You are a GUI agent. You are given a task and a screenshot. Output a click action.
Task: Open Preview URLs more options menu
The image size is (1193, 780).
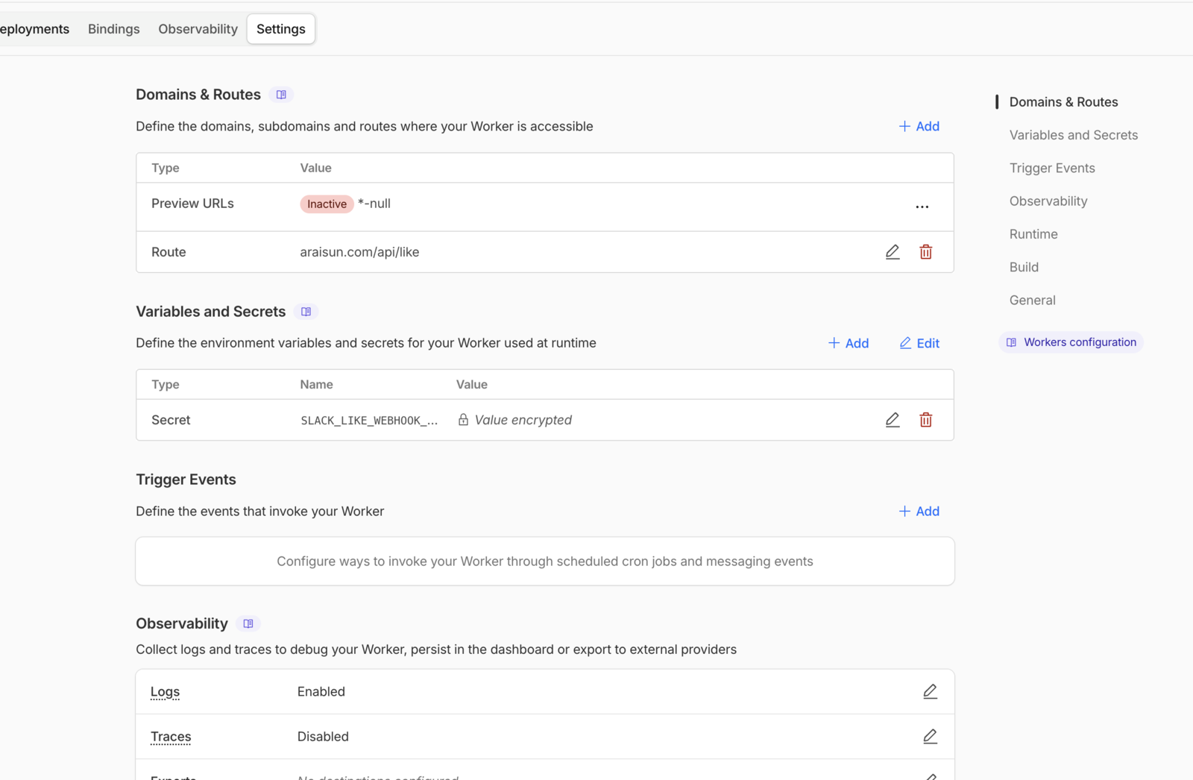coord(922,207)
